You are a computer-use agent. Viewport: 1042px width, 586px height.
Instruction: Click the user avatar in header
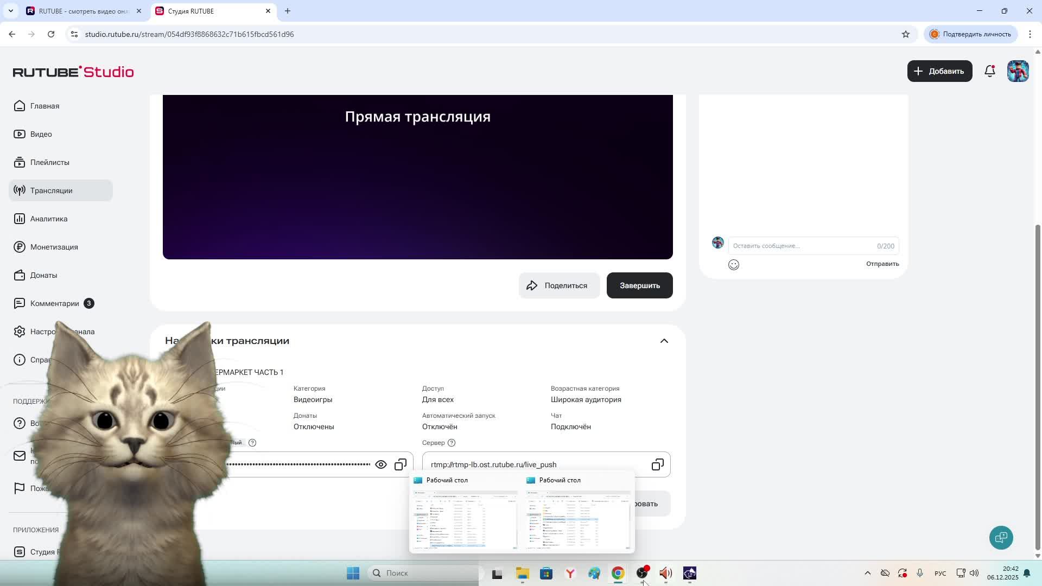point(1018,71)
